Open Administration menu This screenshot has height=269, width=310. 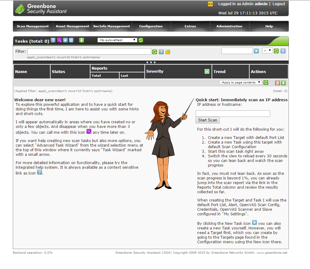coord(229,26)
